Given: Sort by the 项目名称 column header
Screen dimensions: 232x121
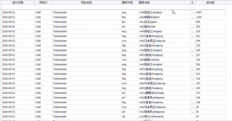Looking at the screenshot, I should tap(87, 2).
